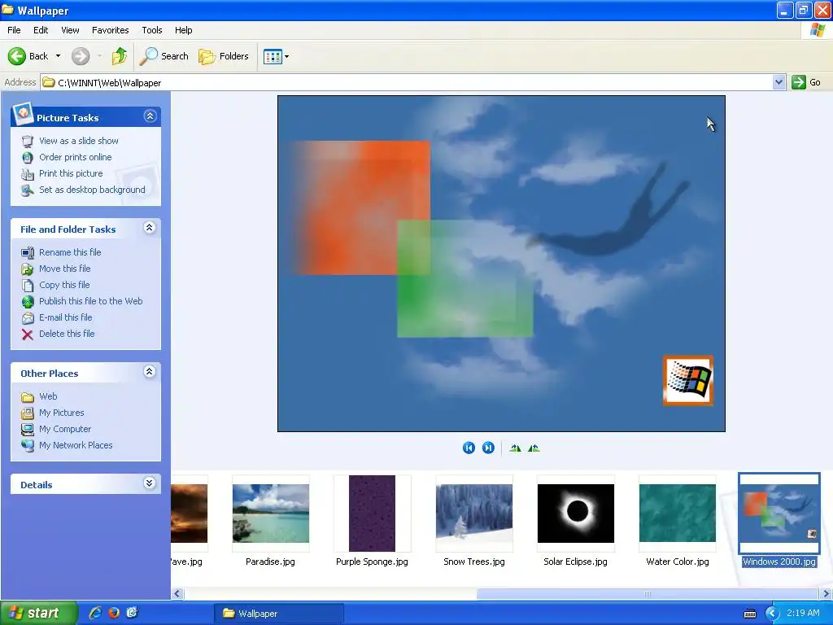Click the red X Delete icon
Viewport: 833px width, 625px height.
coord(28,334)
